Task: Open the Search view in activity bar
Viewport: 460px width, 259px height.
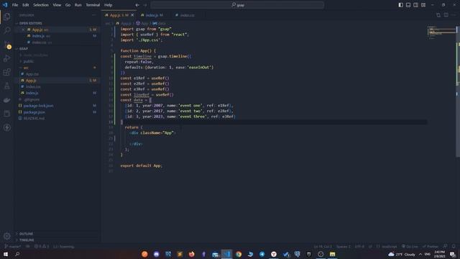Action: click(x=7, y=30)
